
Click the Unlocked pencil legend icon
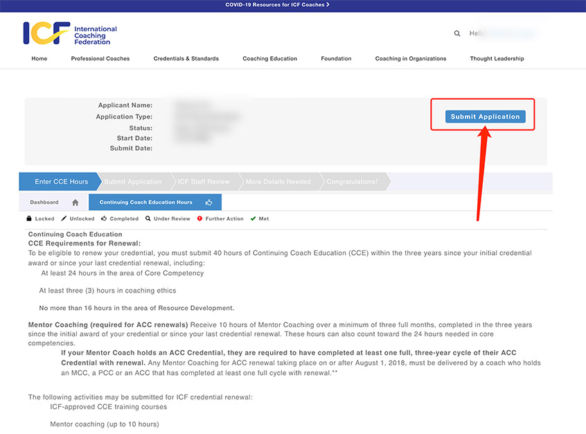pos(64,218)
